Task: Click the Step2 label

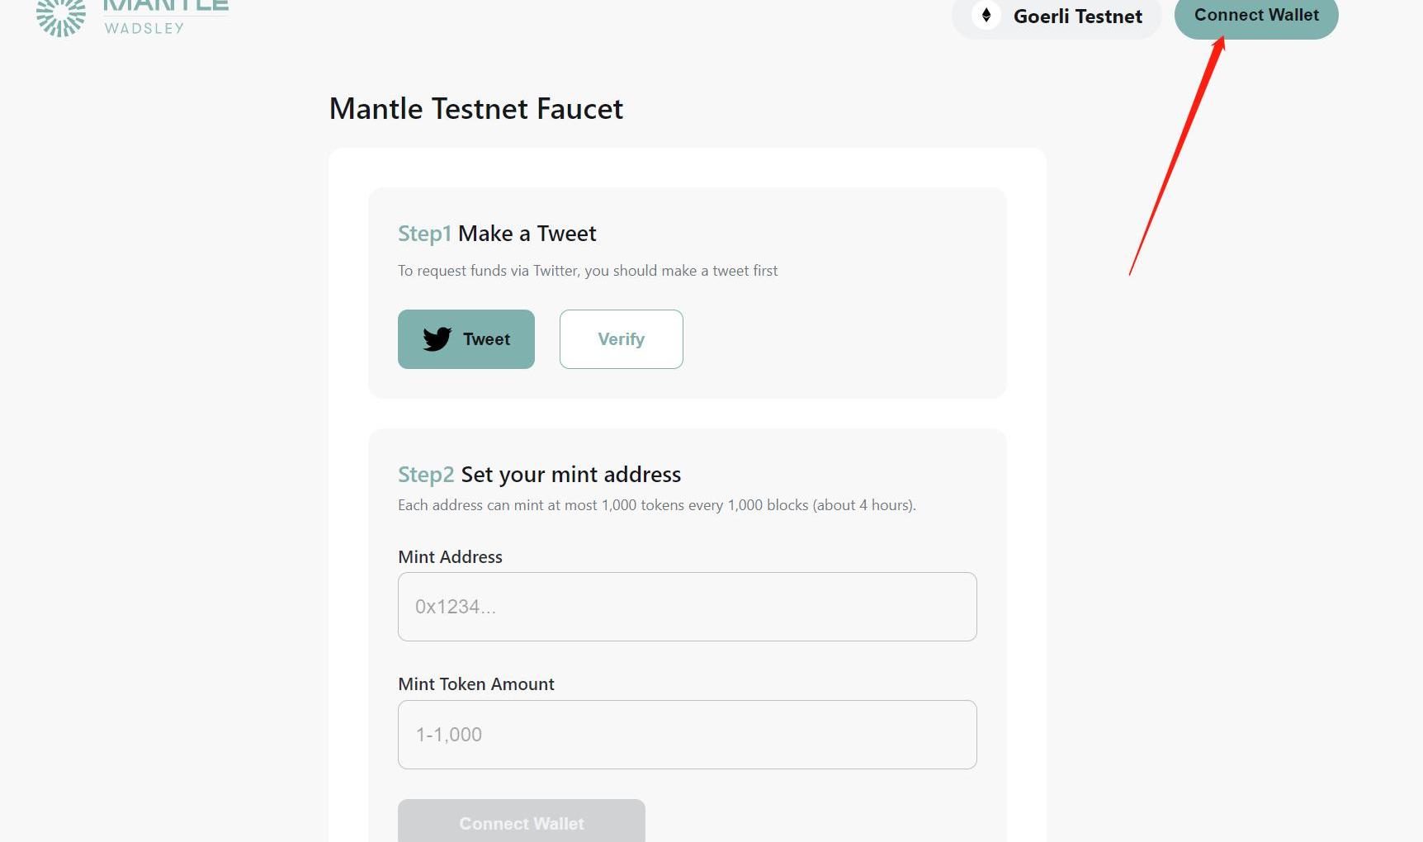Action: 426,475
